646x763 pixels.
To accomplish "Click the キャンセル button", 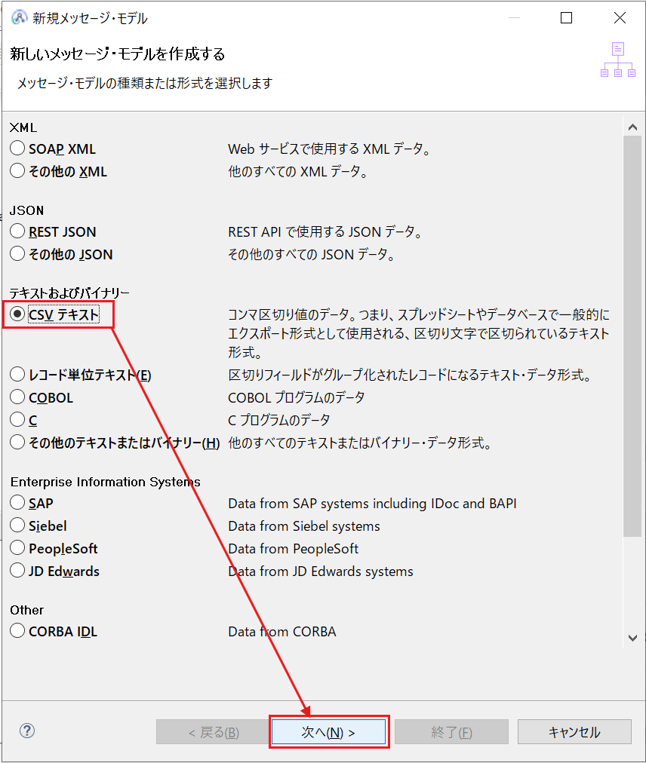I will point(574,732).
